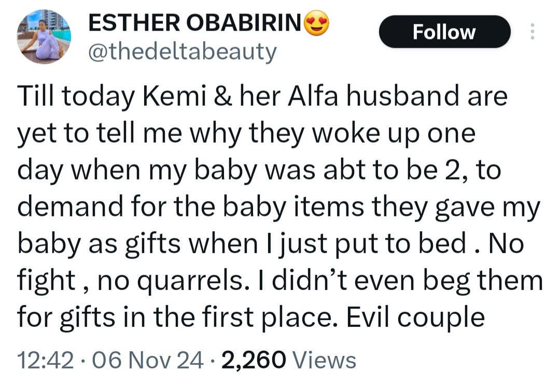
Task: Click the 06 Nov 24 post date
Action: (147, 359)
